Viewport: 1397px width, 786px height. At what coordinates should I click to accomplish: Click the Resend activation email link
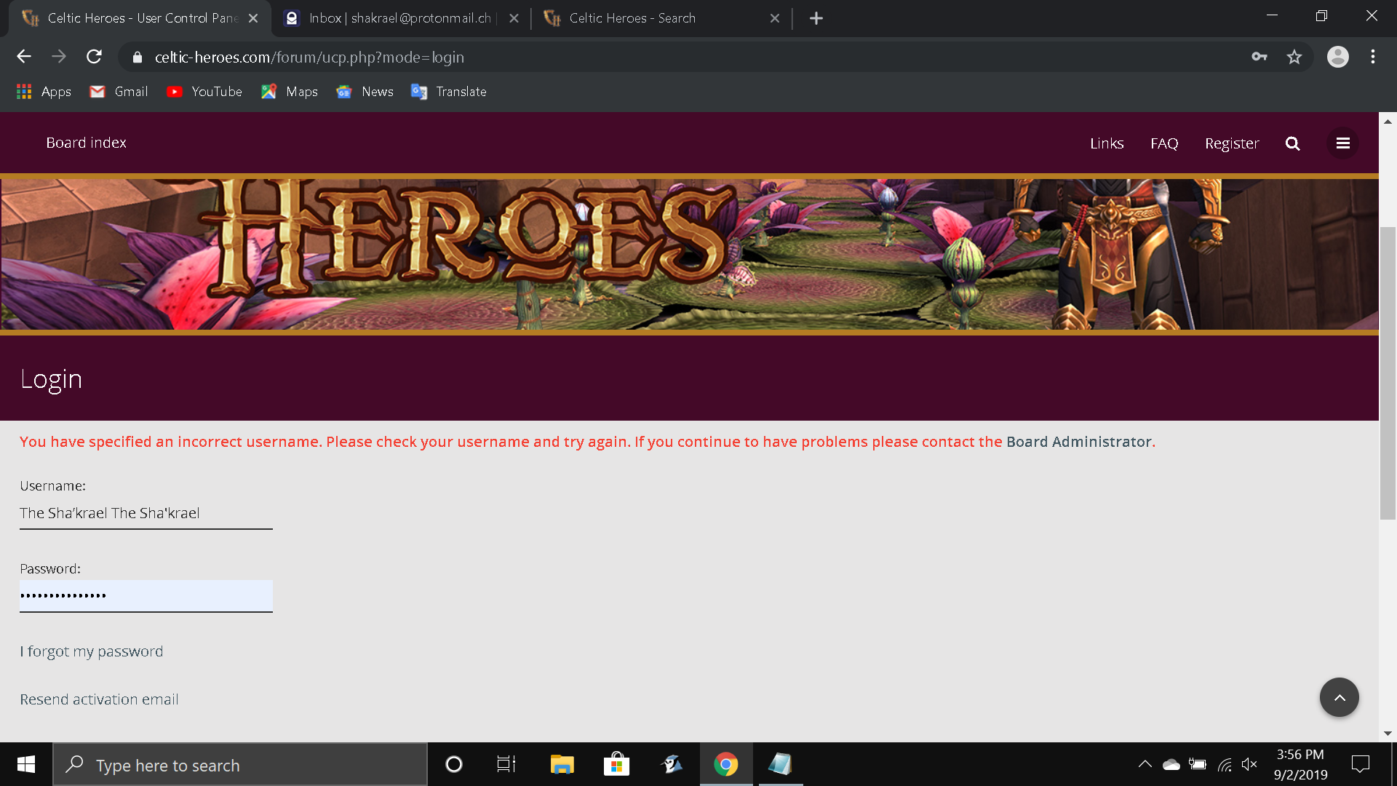(x=99, y=699)
